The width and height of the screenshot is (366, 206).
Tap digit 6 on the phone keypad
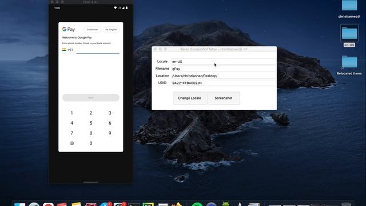[x=110, y=123]
